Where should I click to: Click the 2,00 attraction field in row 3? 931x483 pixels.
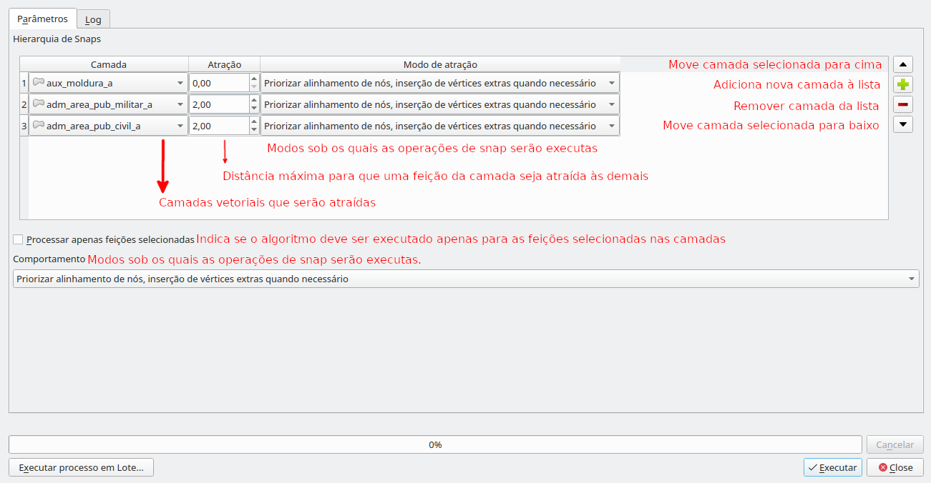pos(219,126)
